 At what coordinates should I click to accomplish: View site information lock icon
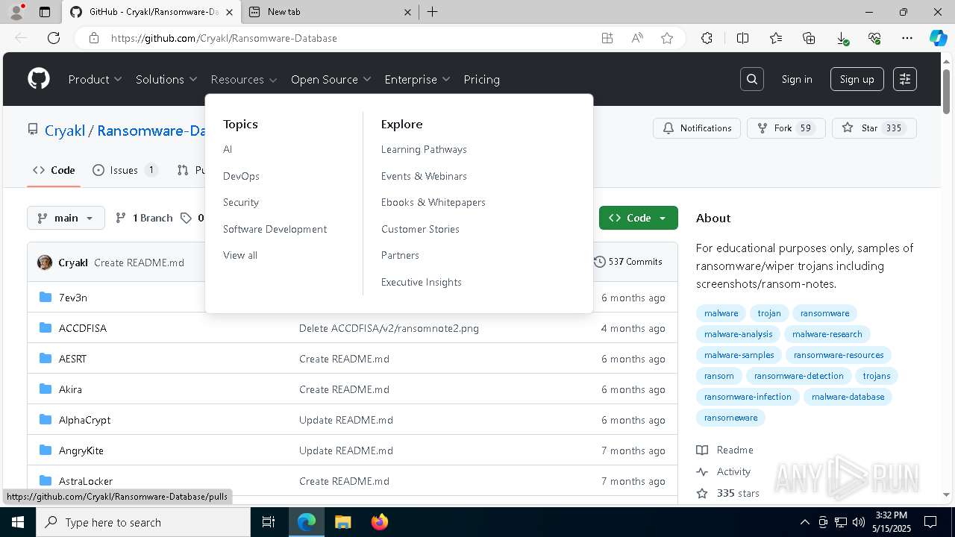[94, 38]
